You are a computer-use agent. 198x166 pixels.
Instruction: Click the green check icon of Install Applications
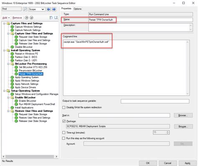(x=12, y=107)
